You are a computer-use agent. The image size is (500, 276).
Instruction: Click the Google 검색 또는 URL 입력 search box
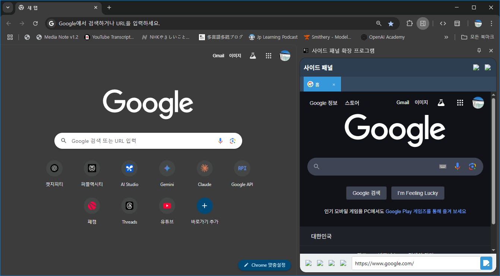[148, 141]
